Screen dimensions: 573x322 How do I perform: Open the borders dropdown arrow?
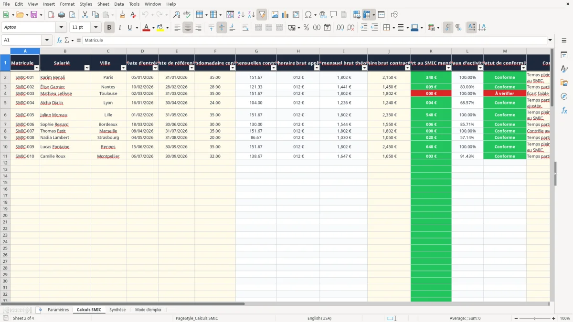(x=393, y=28)
